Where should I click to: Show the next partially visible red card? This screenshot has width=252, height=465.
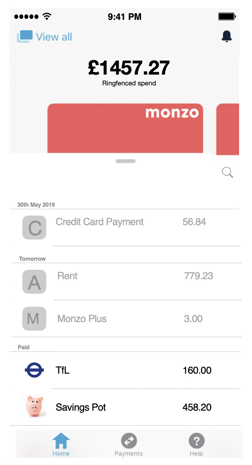[228, 129]
